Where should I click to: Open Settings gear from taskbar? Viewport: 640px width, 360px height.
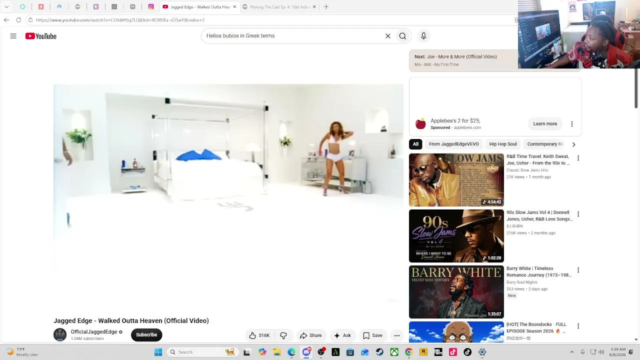coord(482,352)
